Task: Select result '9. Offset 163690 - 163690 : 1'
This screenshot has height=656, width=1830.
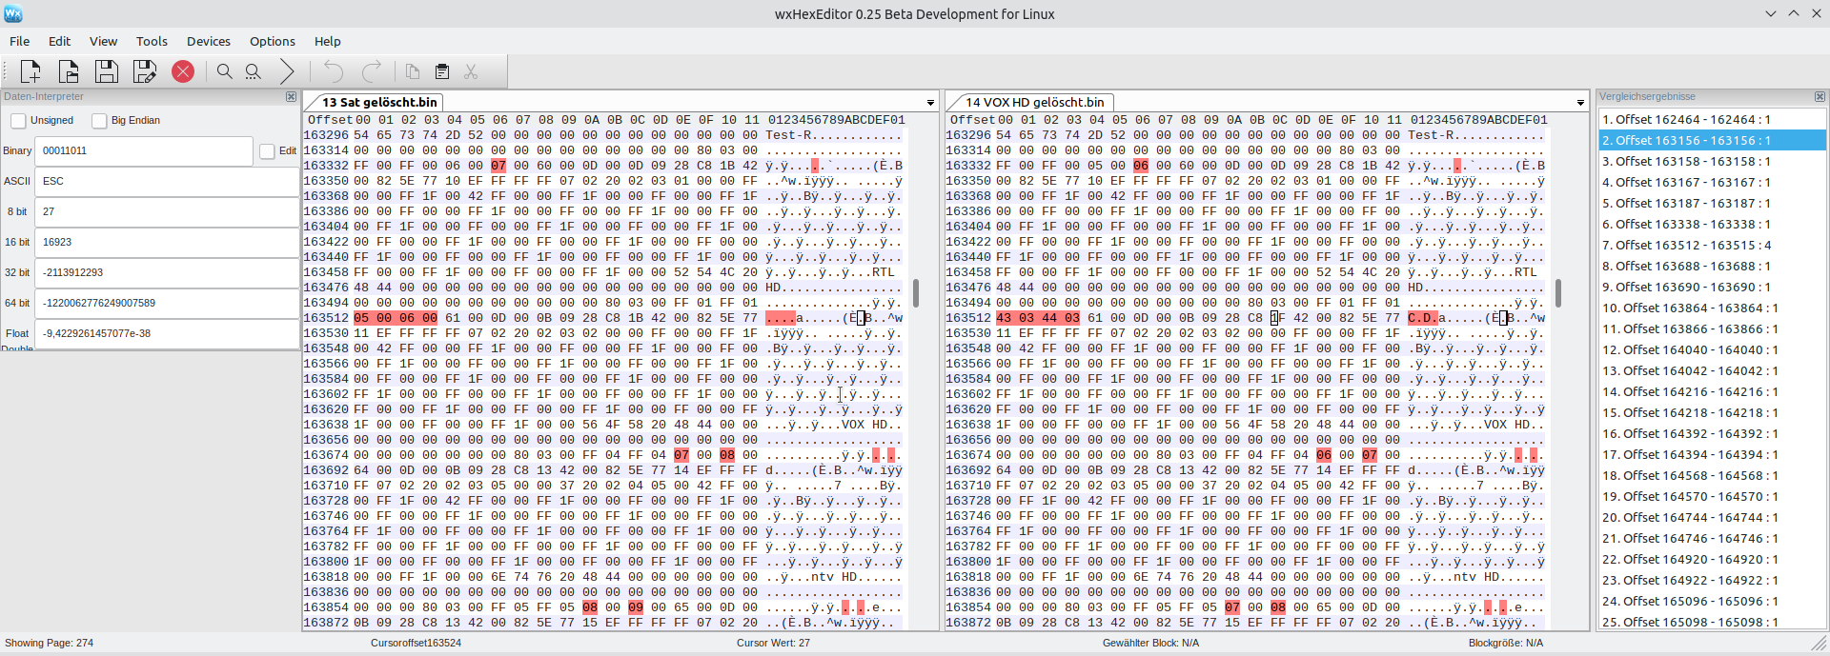Action: [x=1712, y=287]
